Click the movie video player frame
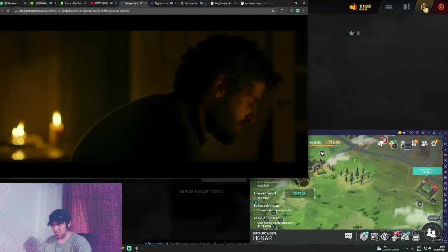 tap(154, 96)
